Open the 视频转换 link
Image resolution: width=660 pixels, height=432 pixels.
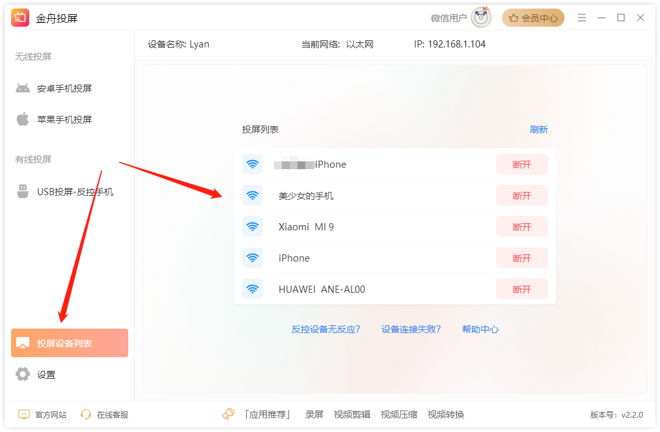[x=446, y=414]
